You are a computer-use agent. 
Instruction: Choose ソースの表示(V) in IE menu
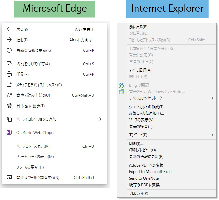pos(167,120)
